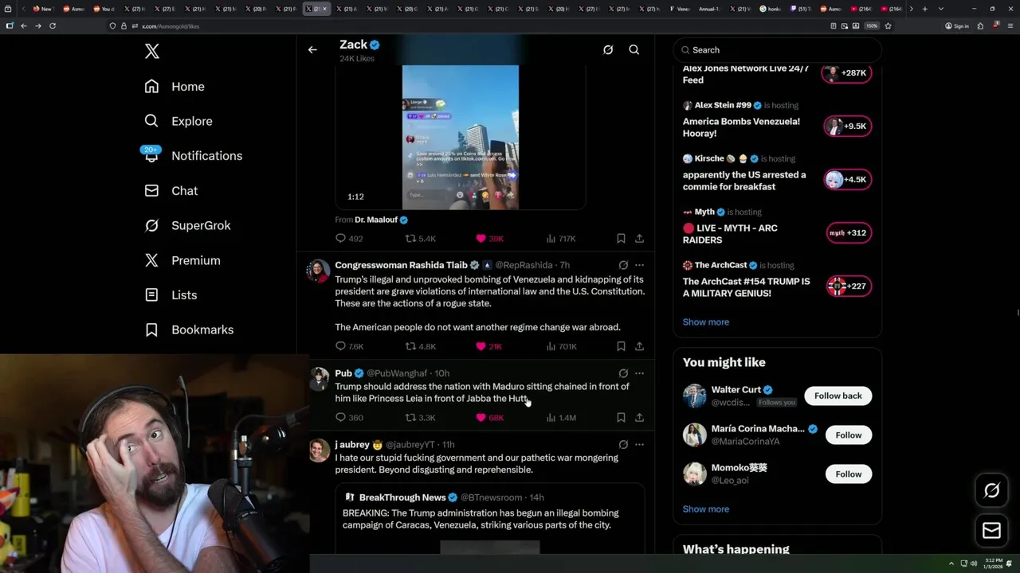Image resolution: width=1020 pixels, height=573 pixels.
Task: Join Myth's +312 ARC RAIDERS stream
Action: [x=848, y=233]
